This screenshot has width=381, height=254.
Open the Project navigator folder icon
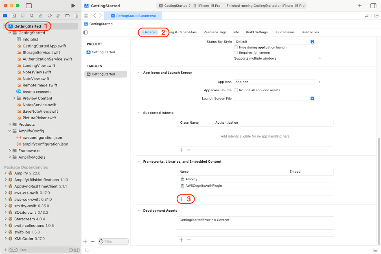tap(5, 16)
